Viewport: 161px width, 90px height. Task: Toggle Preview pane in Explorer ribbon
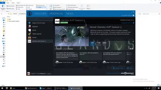pos(11,6)
